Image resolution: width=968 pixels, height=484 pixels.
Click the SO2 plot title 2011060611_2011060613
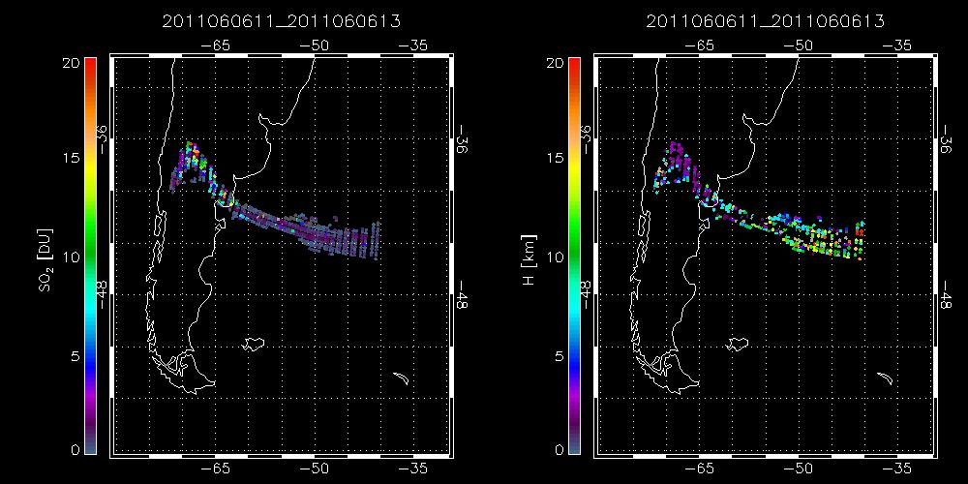(x=280, y=20)
